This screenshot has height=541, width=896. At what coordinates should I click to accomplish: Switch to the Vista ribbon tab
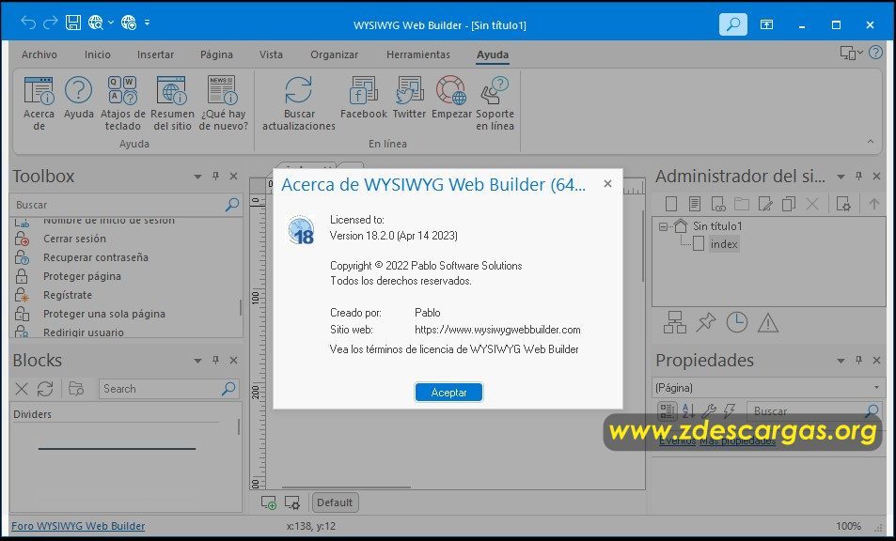click(271, 54)
